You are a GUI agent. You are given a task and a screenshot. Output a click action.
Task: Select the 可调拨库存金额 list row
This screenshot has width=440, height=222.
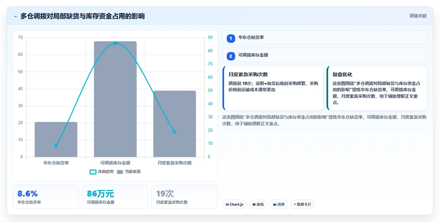[x=325, y=55]
